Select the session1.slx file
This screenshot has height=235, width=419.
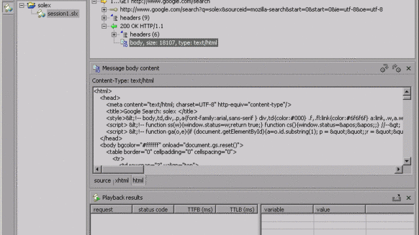click(63, 14)
